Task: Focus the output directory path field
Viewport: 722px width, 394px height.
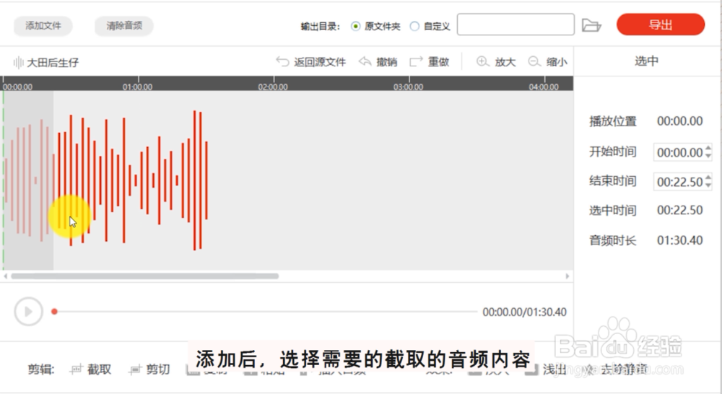Action: point(516,25)
